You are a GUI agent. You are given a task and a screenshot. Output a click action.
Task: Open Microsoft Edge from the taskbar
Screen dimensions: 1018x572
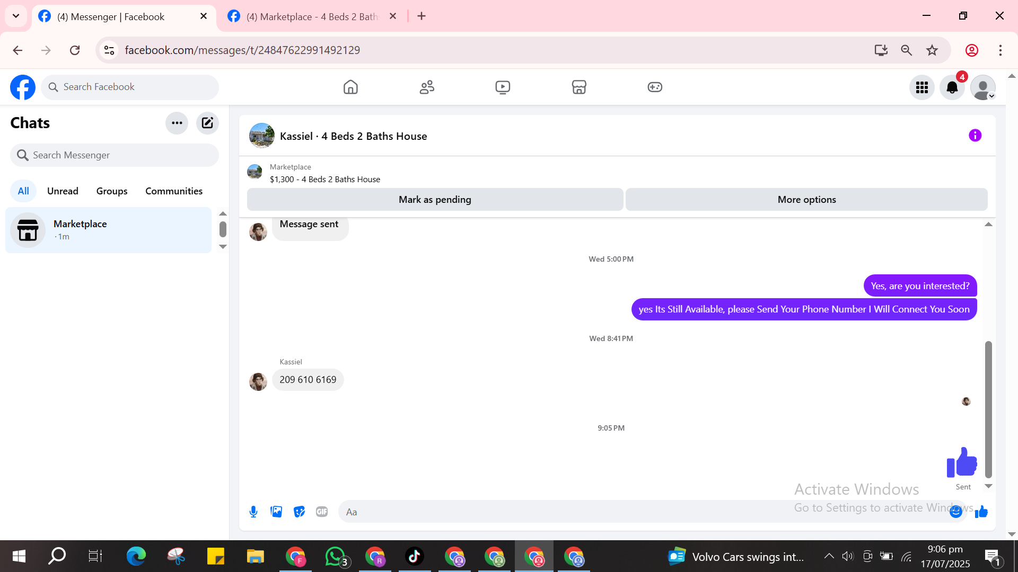(136, 556)
